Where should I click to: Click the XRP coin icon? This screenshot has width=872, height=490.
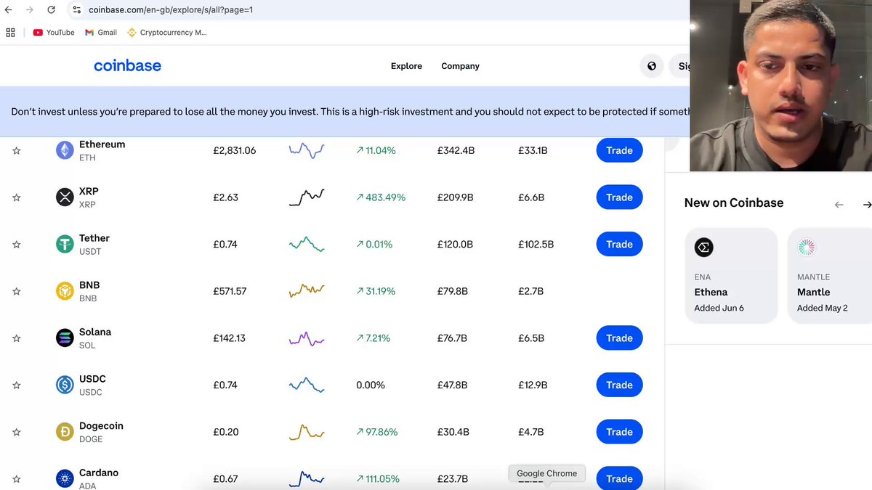point(65,197)
